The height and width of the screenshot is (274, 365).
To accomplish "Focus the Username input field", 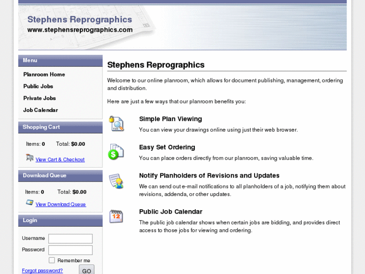I will [70, 238].
